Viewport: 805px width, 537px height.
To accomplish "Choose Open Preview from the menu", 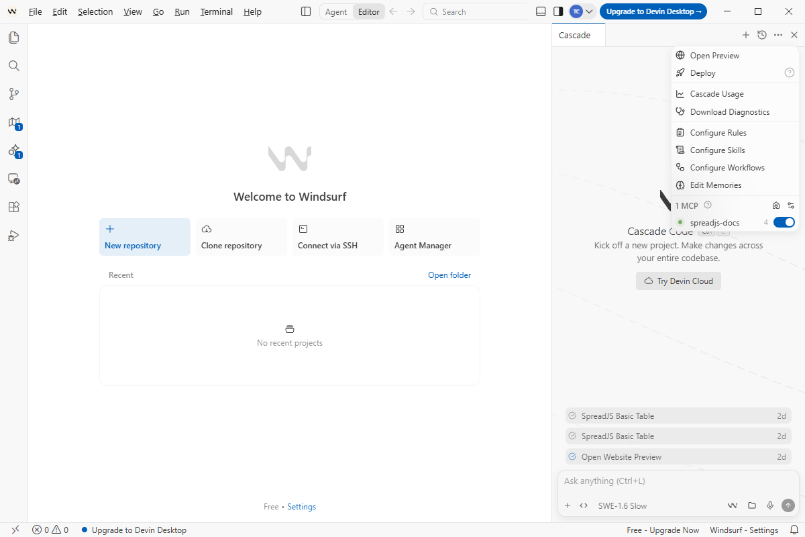I will (735, 56).
